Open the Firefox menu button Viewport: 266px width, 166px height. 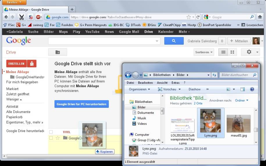tap(14, 2)
